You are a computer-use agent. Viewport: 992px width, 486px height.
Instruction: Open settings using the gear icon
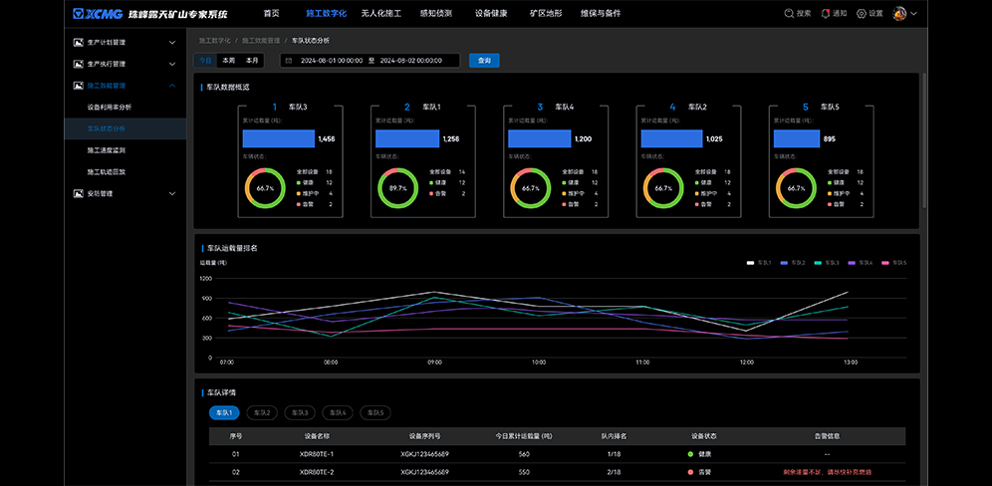coord(863,14)
